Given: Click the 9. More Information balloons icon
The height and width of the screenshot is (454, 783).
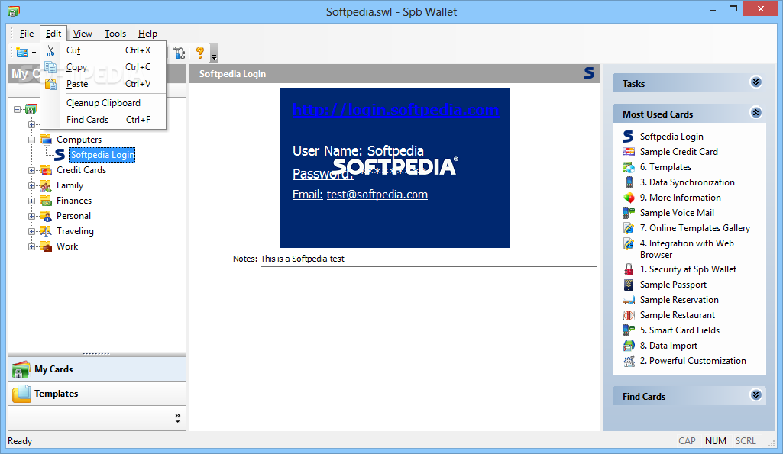Looking at the screenshot, I should pos(629,198).
